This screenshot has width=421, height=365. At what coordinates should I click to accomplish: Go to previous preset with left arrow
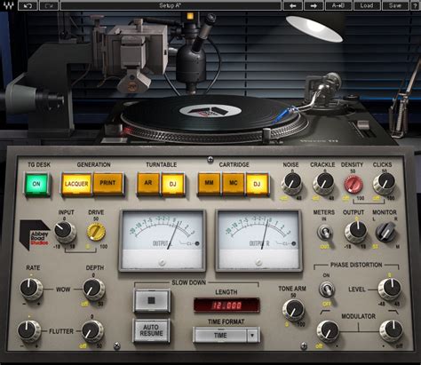(293, 5)
